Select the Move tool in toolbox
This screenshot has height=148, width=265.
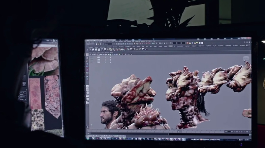click(87, 64)
